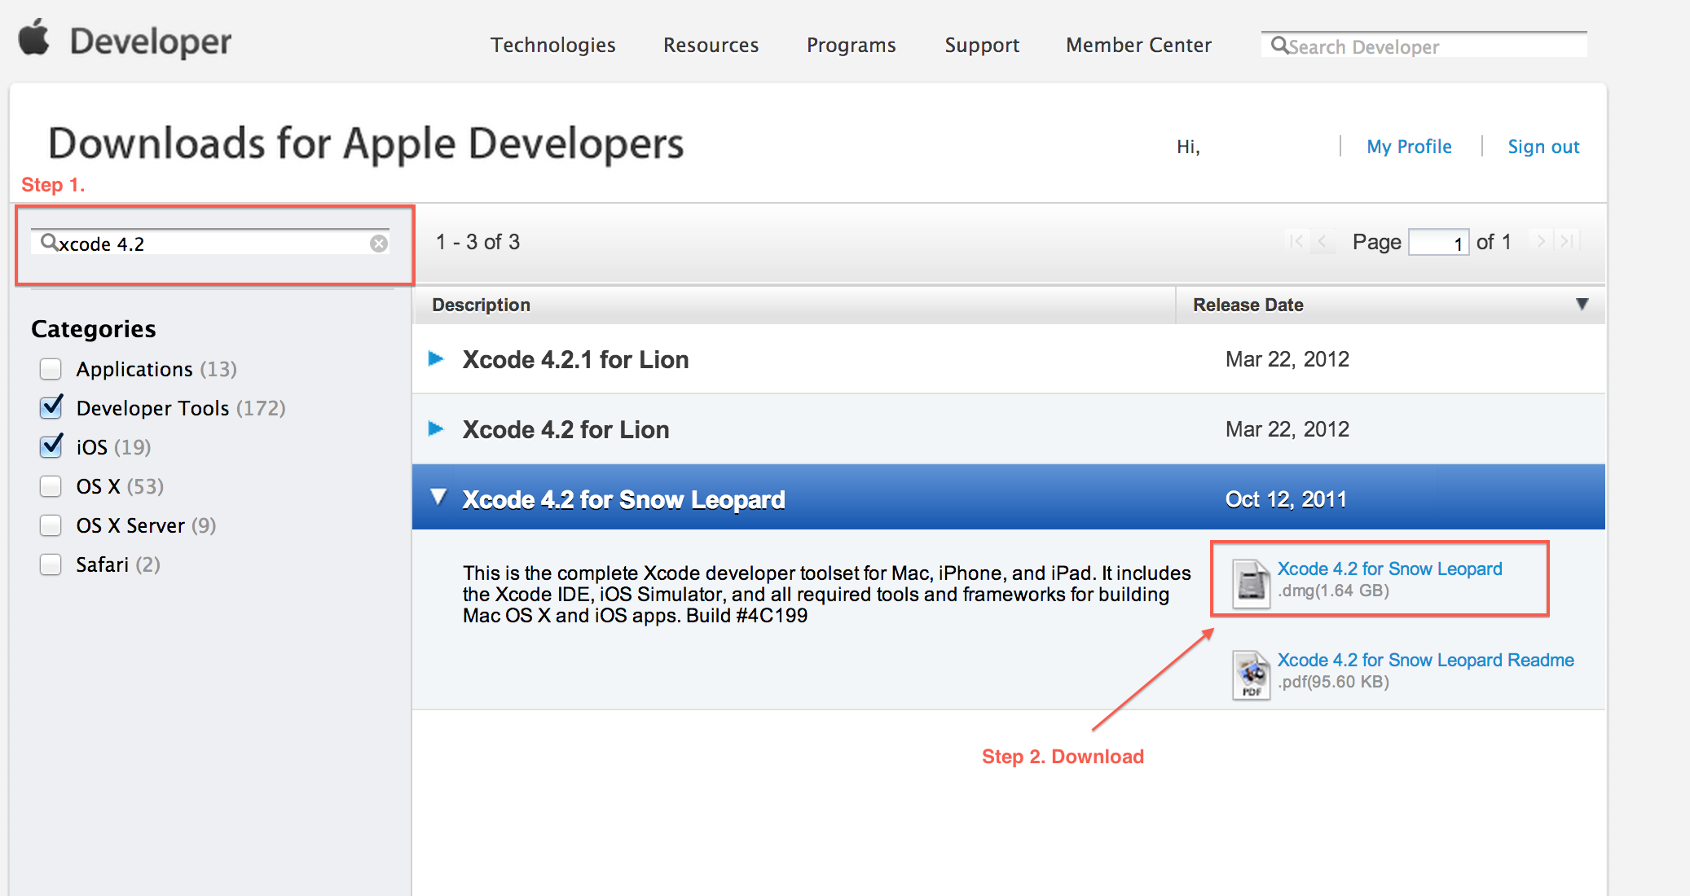Click the Safari category label
Image resolution: width=1690 pixels, height=896 pixels.
coord(102,564)
